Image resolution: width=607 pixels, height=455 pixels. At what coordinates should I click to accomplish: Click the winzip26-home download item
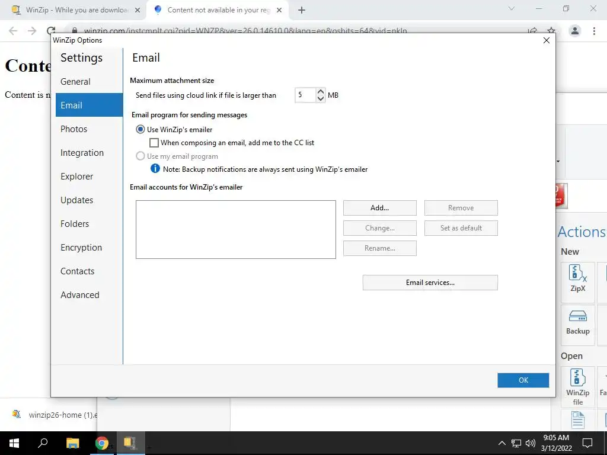(54, 415)
